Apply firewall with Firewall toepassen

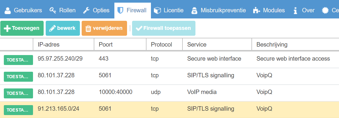[x=164, y=28]
